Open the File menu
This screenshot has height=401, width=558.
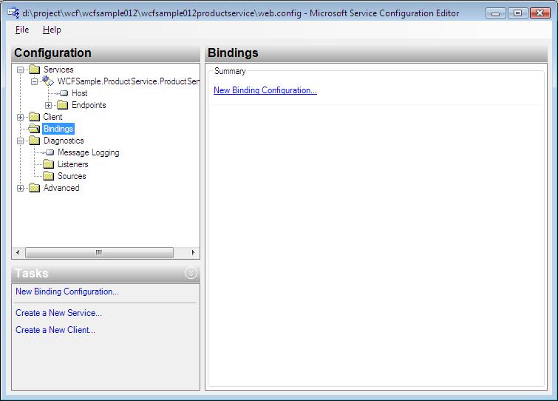tap(22, 30)
